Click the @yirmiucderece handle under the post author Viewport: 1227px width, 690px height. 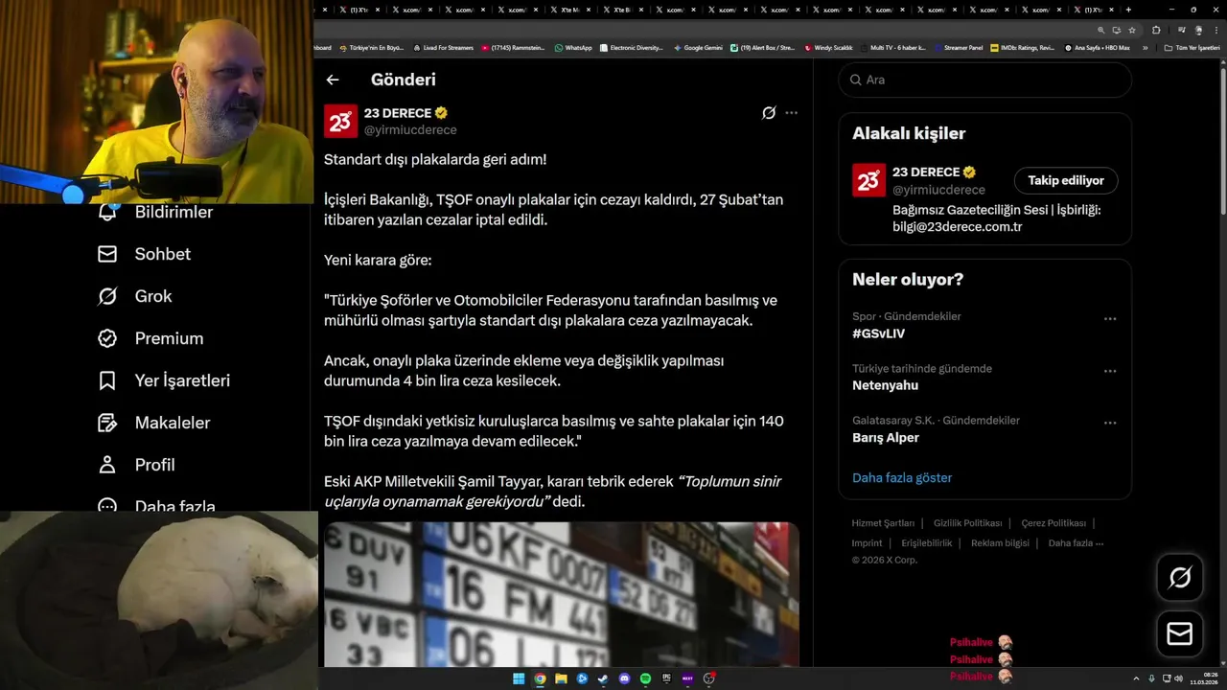[x=410, y=130]
